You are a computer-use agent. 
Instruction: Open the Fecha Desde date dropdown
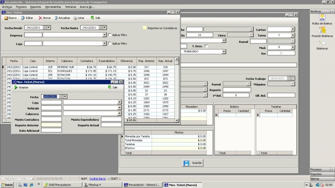[x=49, y=28]
